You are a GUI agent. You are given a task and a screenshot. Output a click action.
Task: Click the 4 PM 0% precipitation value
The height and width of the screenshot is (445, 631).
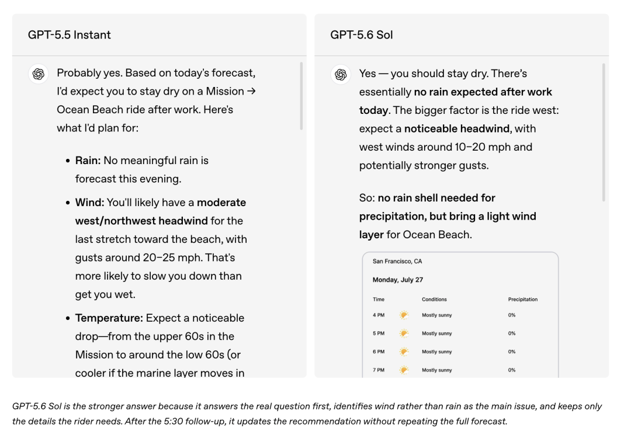511,315
